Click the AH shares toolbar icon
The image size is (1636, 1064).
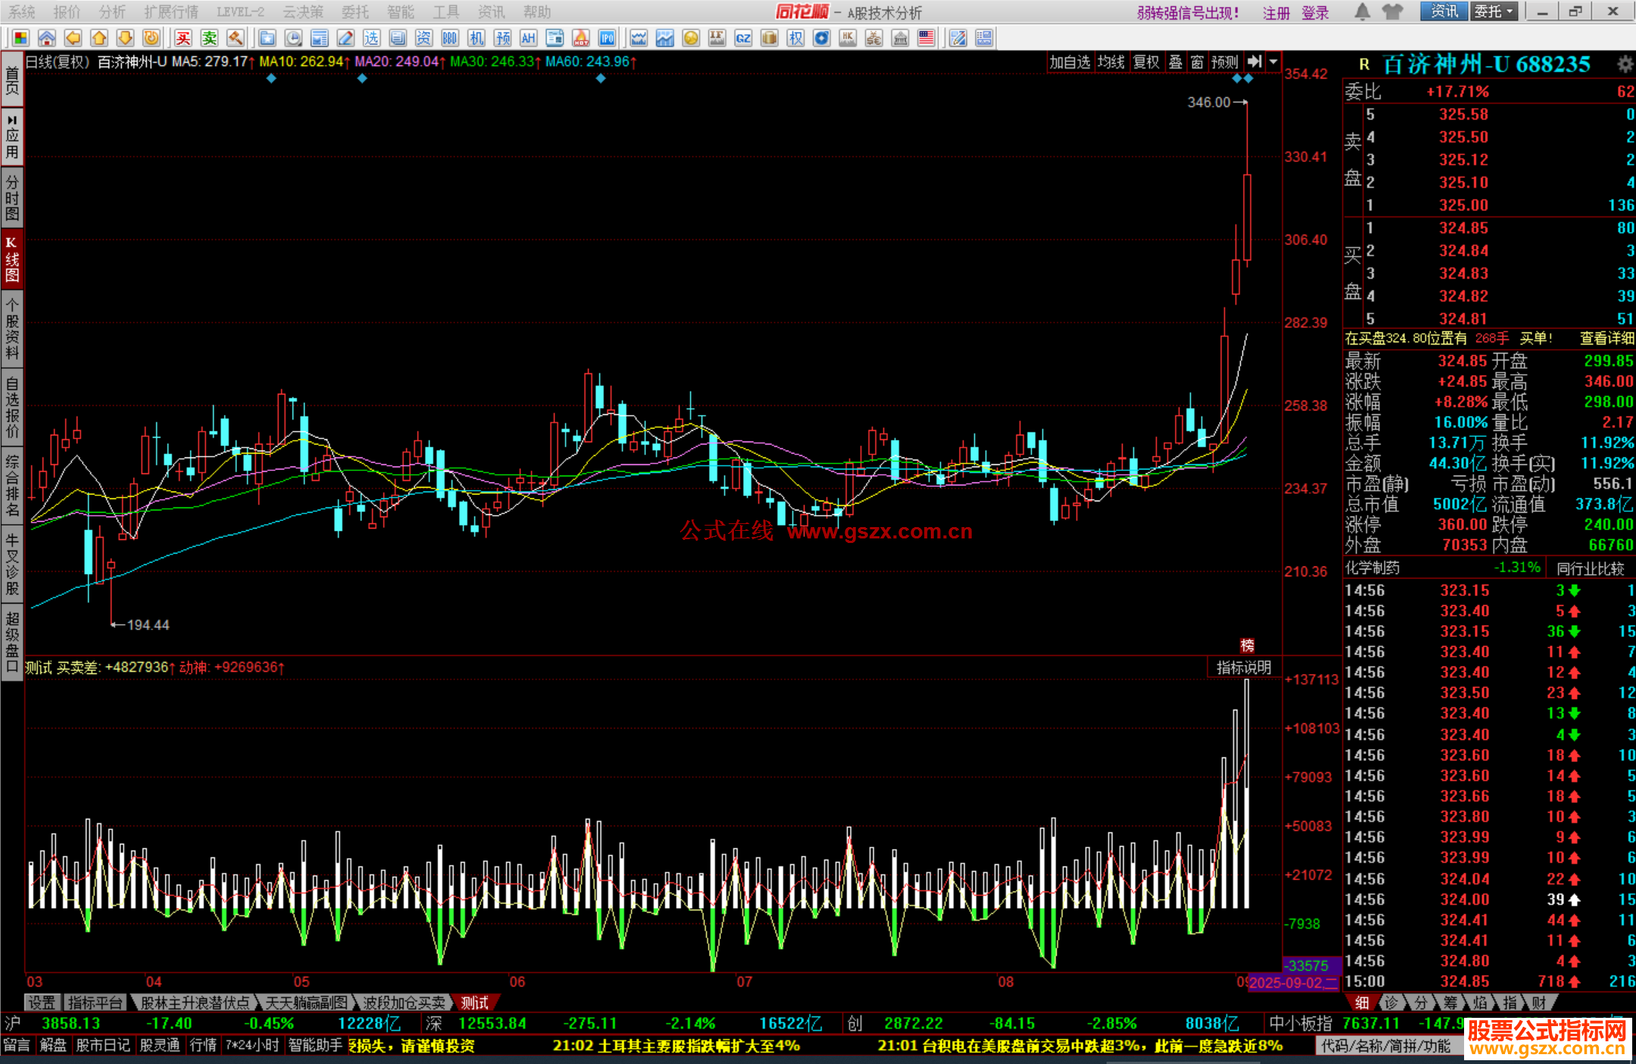click(x=528, y=39)
